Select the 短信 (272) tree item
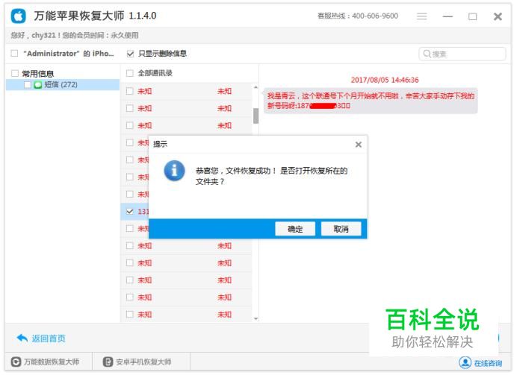517x375 pixels. pos(63,84)
